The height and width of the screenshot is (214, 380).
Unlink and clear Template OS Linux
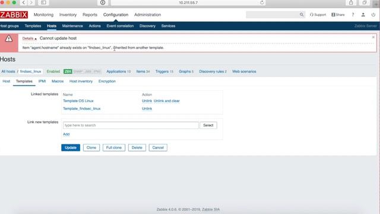click(167, 101)
